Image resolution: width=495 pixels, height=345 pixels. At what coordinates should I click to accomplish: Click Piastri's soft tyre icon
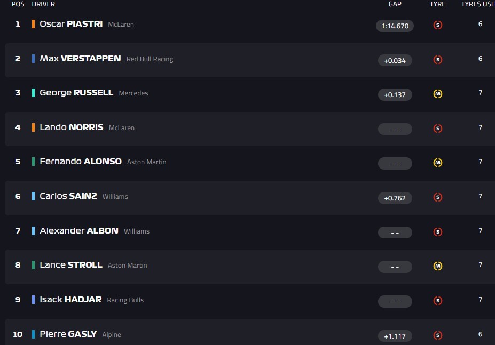click(x=438, y=25)
